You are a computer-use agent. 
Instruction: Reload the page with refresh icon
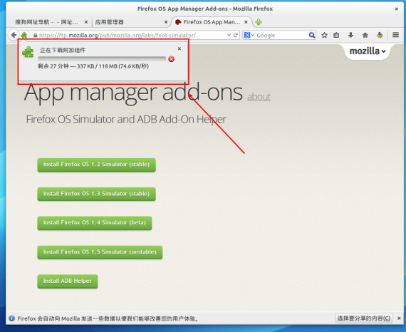coord(235,35)
